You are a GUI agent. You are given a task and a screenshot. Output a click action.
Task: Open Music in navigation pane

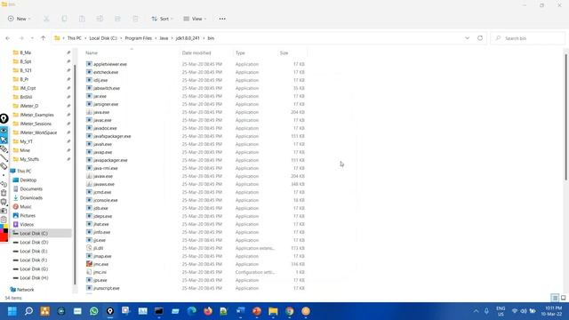coord(26,206)
